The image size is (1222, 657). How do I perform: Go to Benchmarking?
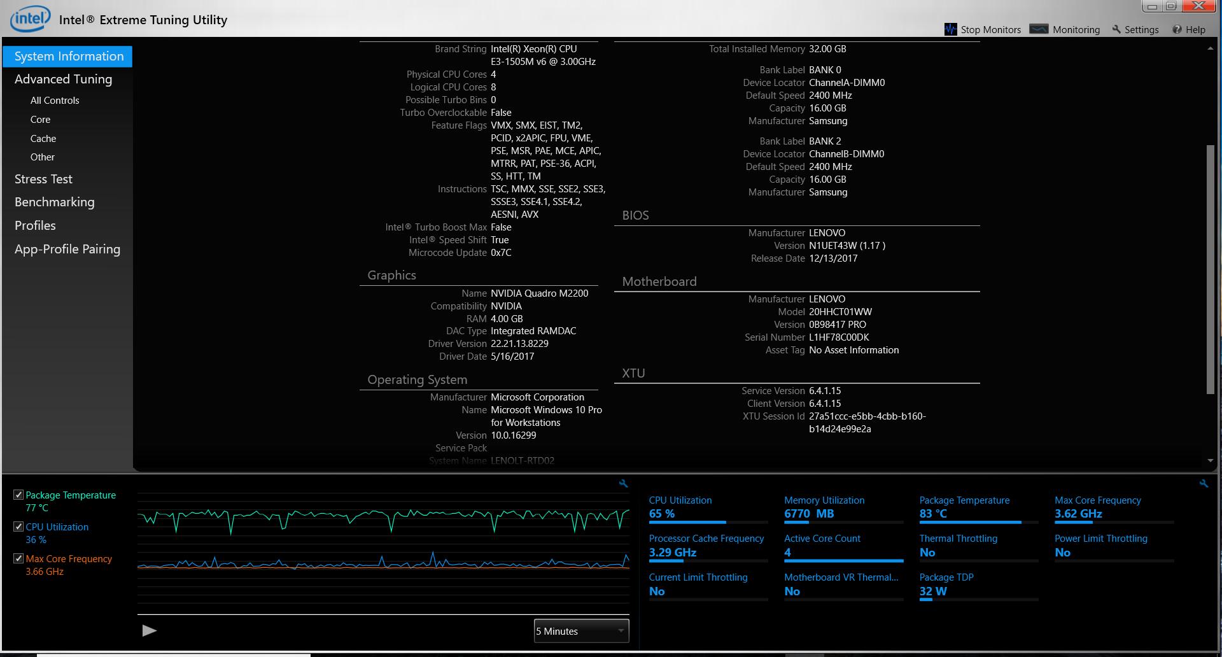(54, 202)
